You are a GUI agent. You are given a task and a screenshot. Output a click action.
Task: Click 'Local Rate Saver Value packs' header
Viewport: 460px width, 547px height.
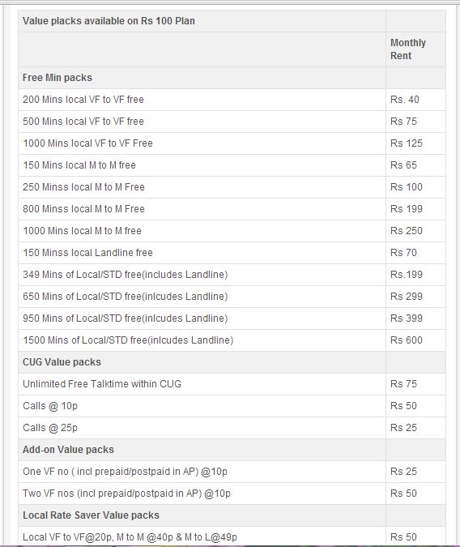91,515
